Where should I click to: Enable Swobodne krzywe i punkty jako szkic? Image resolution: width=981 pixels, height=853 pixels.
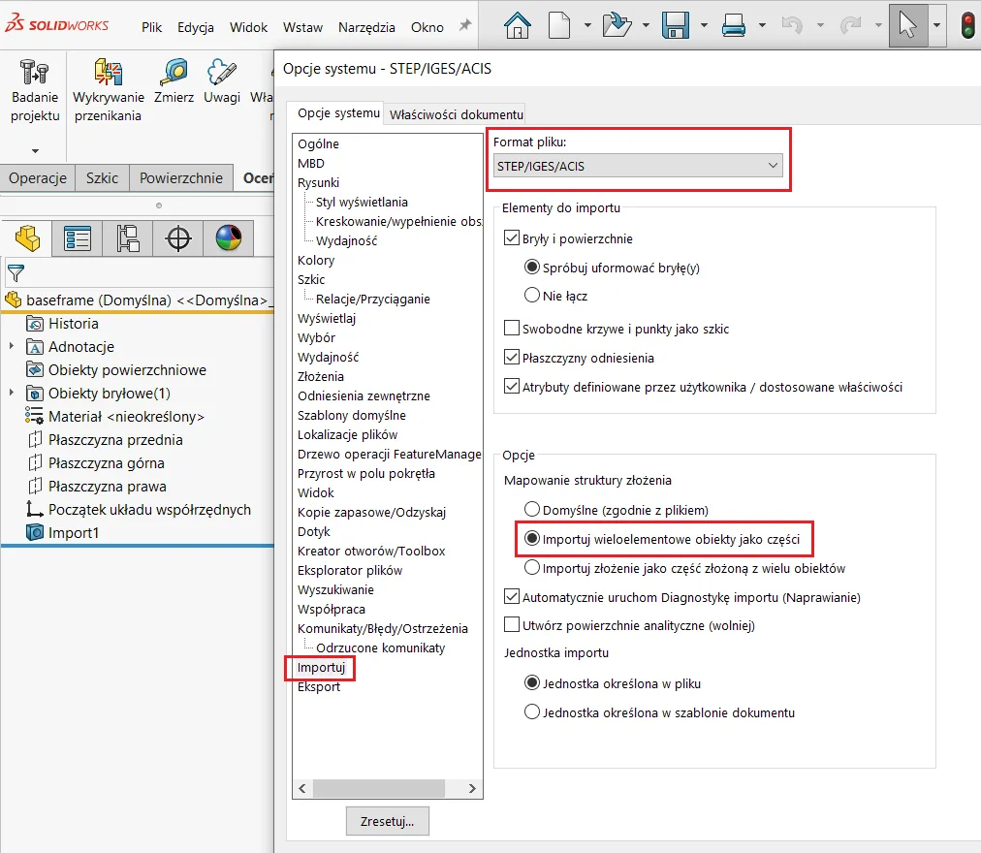(x=511, y=328)
